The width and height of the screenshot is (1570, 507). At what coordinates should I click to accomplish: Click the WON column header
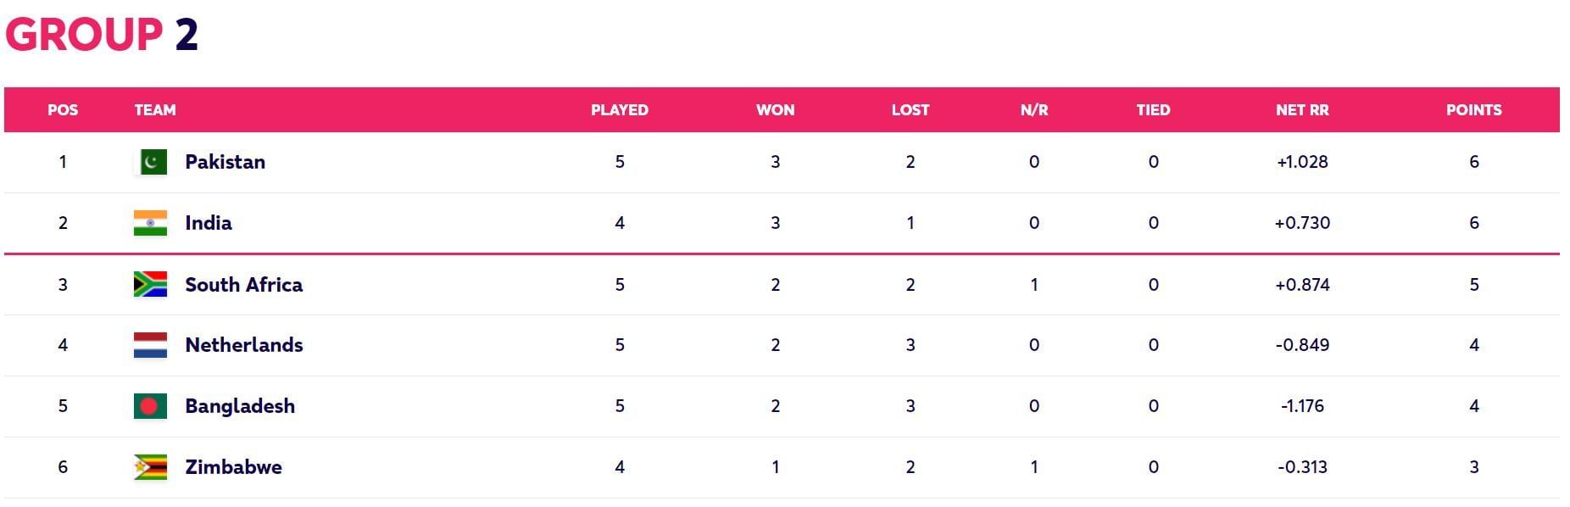(x=775, y=110)
